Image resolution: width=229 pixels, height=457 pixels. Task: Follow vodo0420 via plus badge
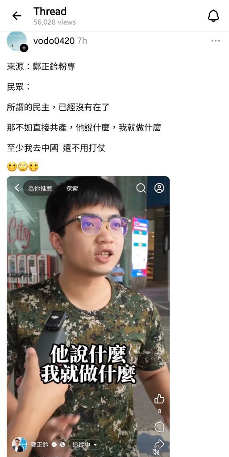(24, 48)
